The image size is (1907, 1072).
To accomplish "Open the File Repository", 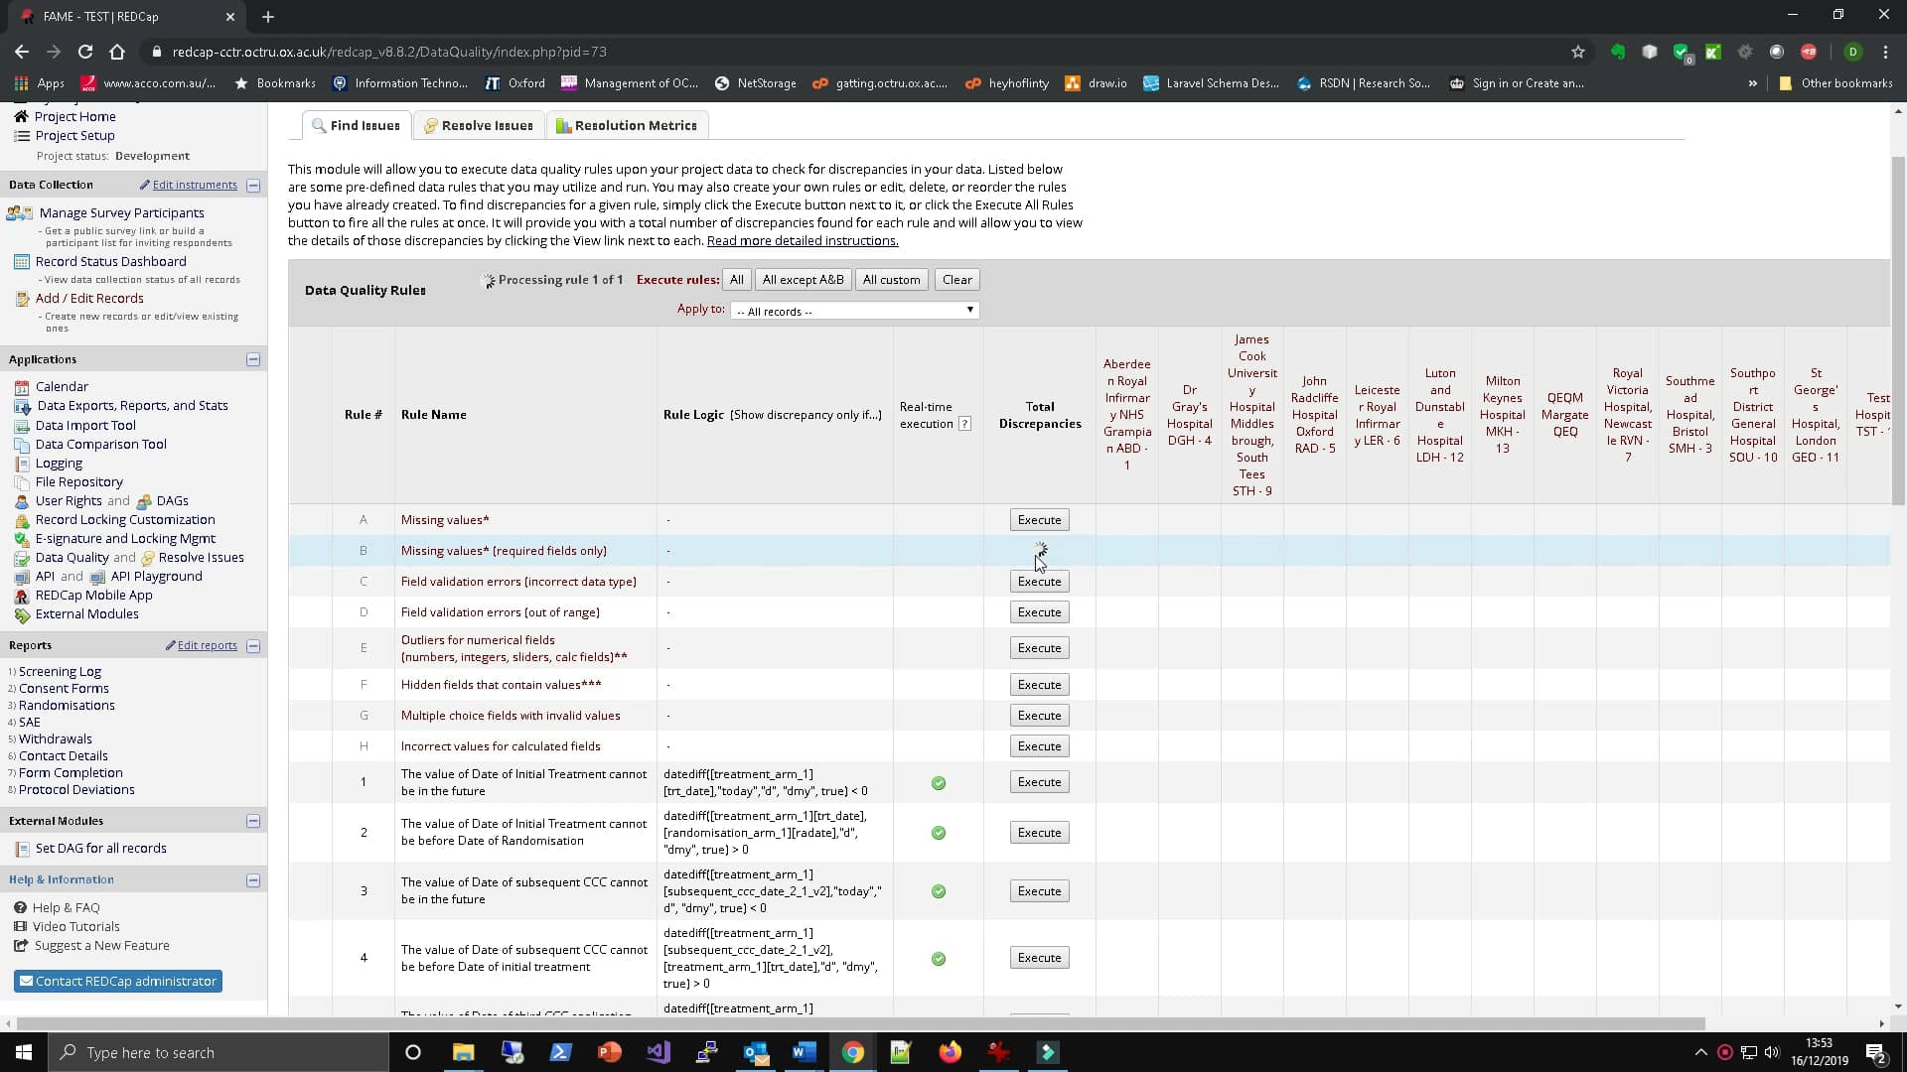I will [x=78, y=481].
